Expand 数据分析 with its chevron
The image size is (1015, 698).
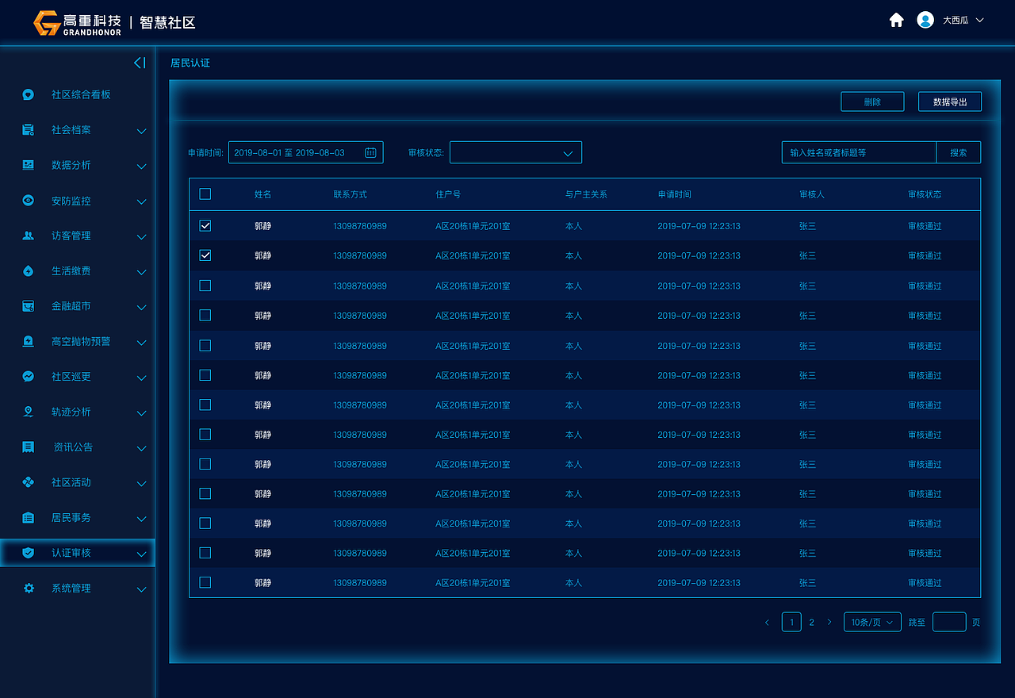(x=141, y=167)
